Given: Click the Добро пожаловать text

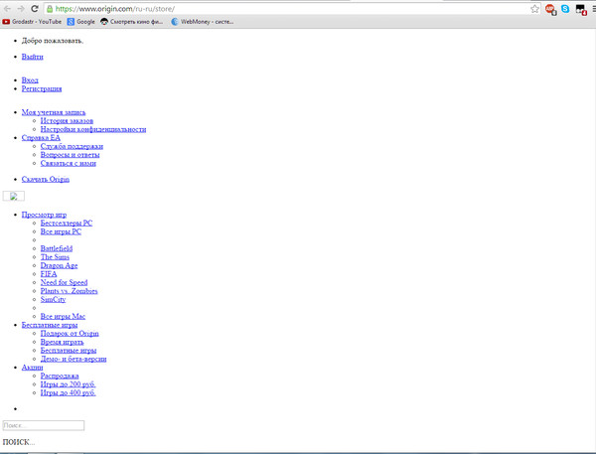Looking at the screenshot, I should pyautogui.click(x=53, y=41).
